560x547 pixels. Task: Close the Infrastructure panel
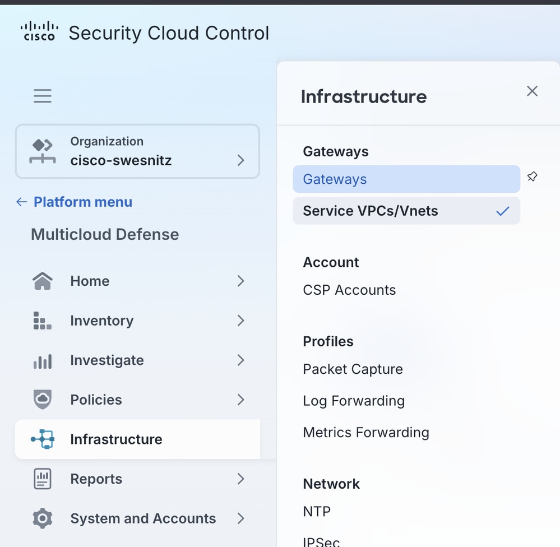532,91
